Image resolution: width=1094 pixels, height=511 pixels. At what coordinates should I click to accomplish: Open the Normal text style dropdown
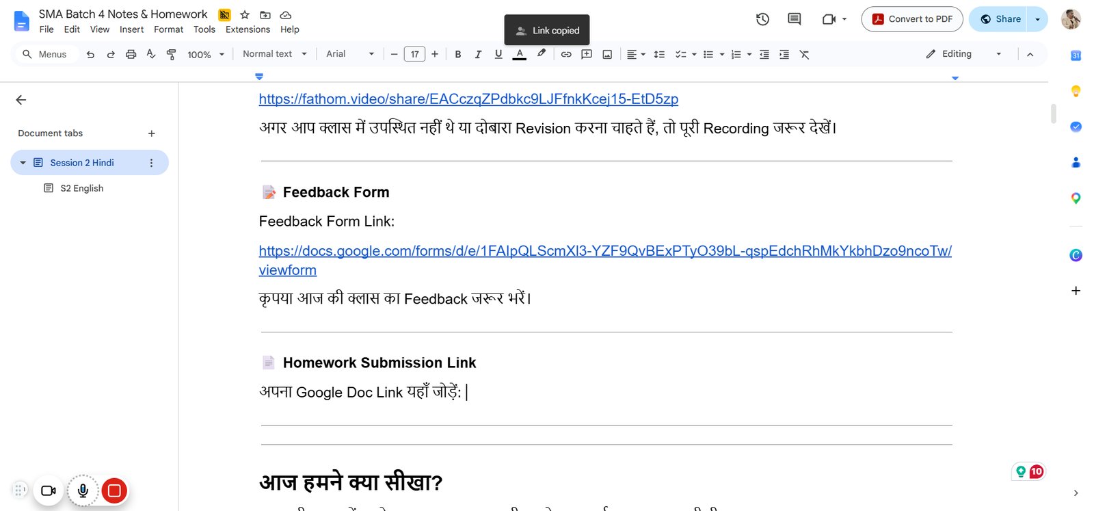[x=274, y=54]
